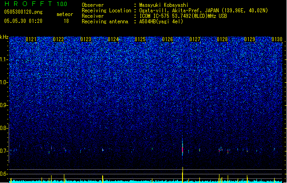This screenshot has width=287, height=183.
Task: Click the 0.7 frequency axis label
Action: [x=4, y=151]
